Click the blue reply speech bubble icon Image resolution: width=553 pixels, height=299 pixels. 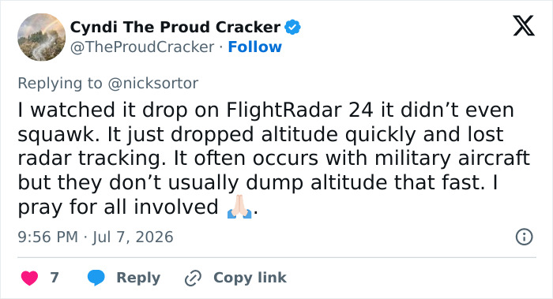[x=96, y=278]
